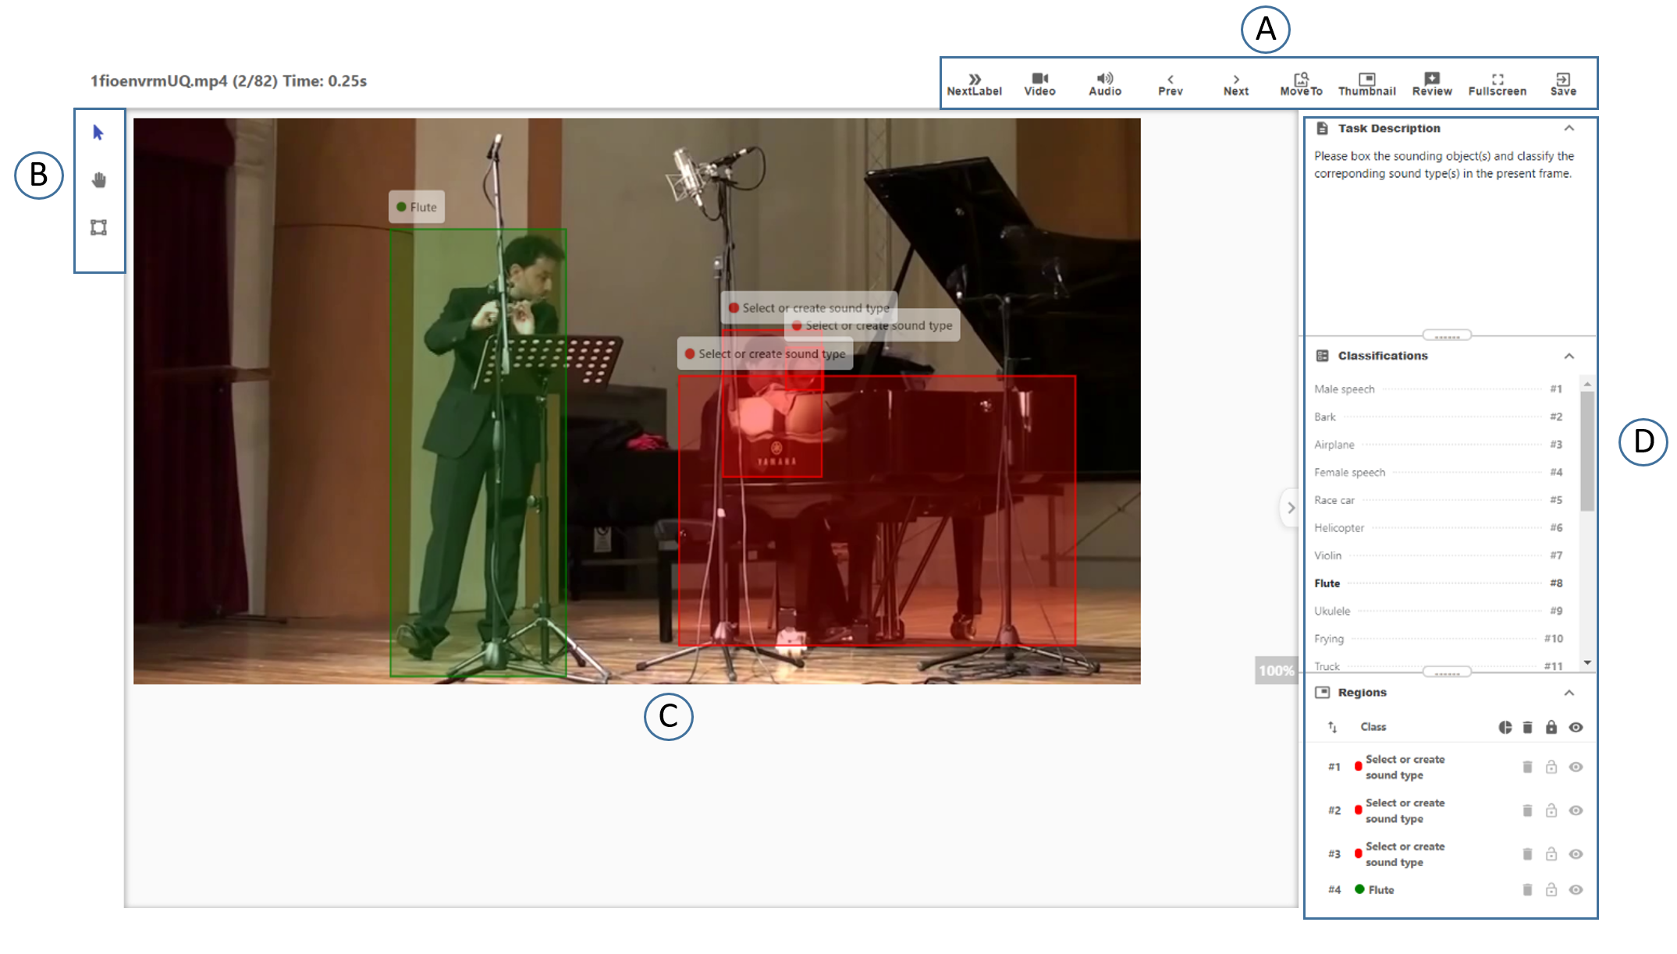This screenshot has width=1677, height=954.
Task: Delete region #2
Action: pos(1528,810)
